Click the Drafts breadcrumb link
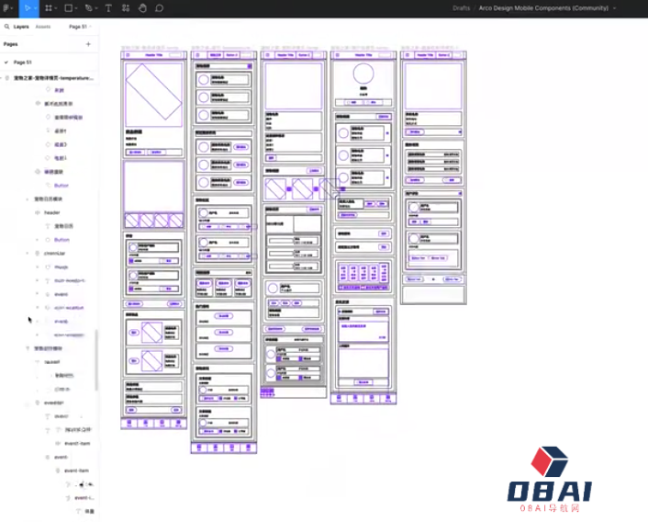The height and width of the screenshot is (522, 648). click(x=462, y=7)
